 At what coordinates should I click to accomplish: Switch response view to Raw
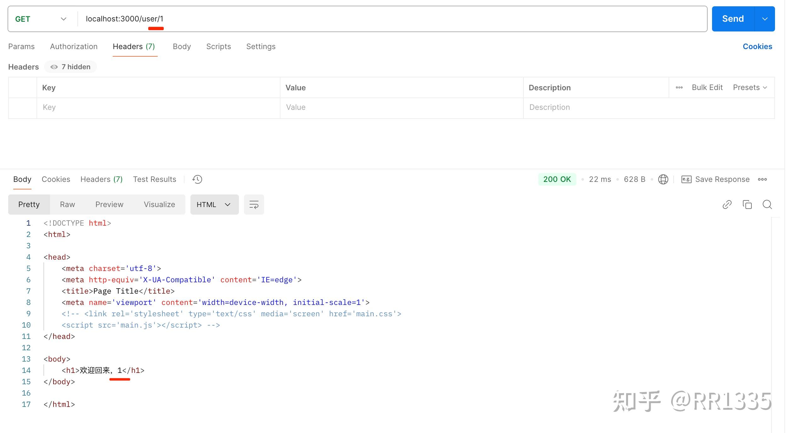tap(67, 205)
